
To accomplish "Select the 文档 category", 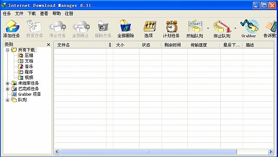I will (29, 61).
